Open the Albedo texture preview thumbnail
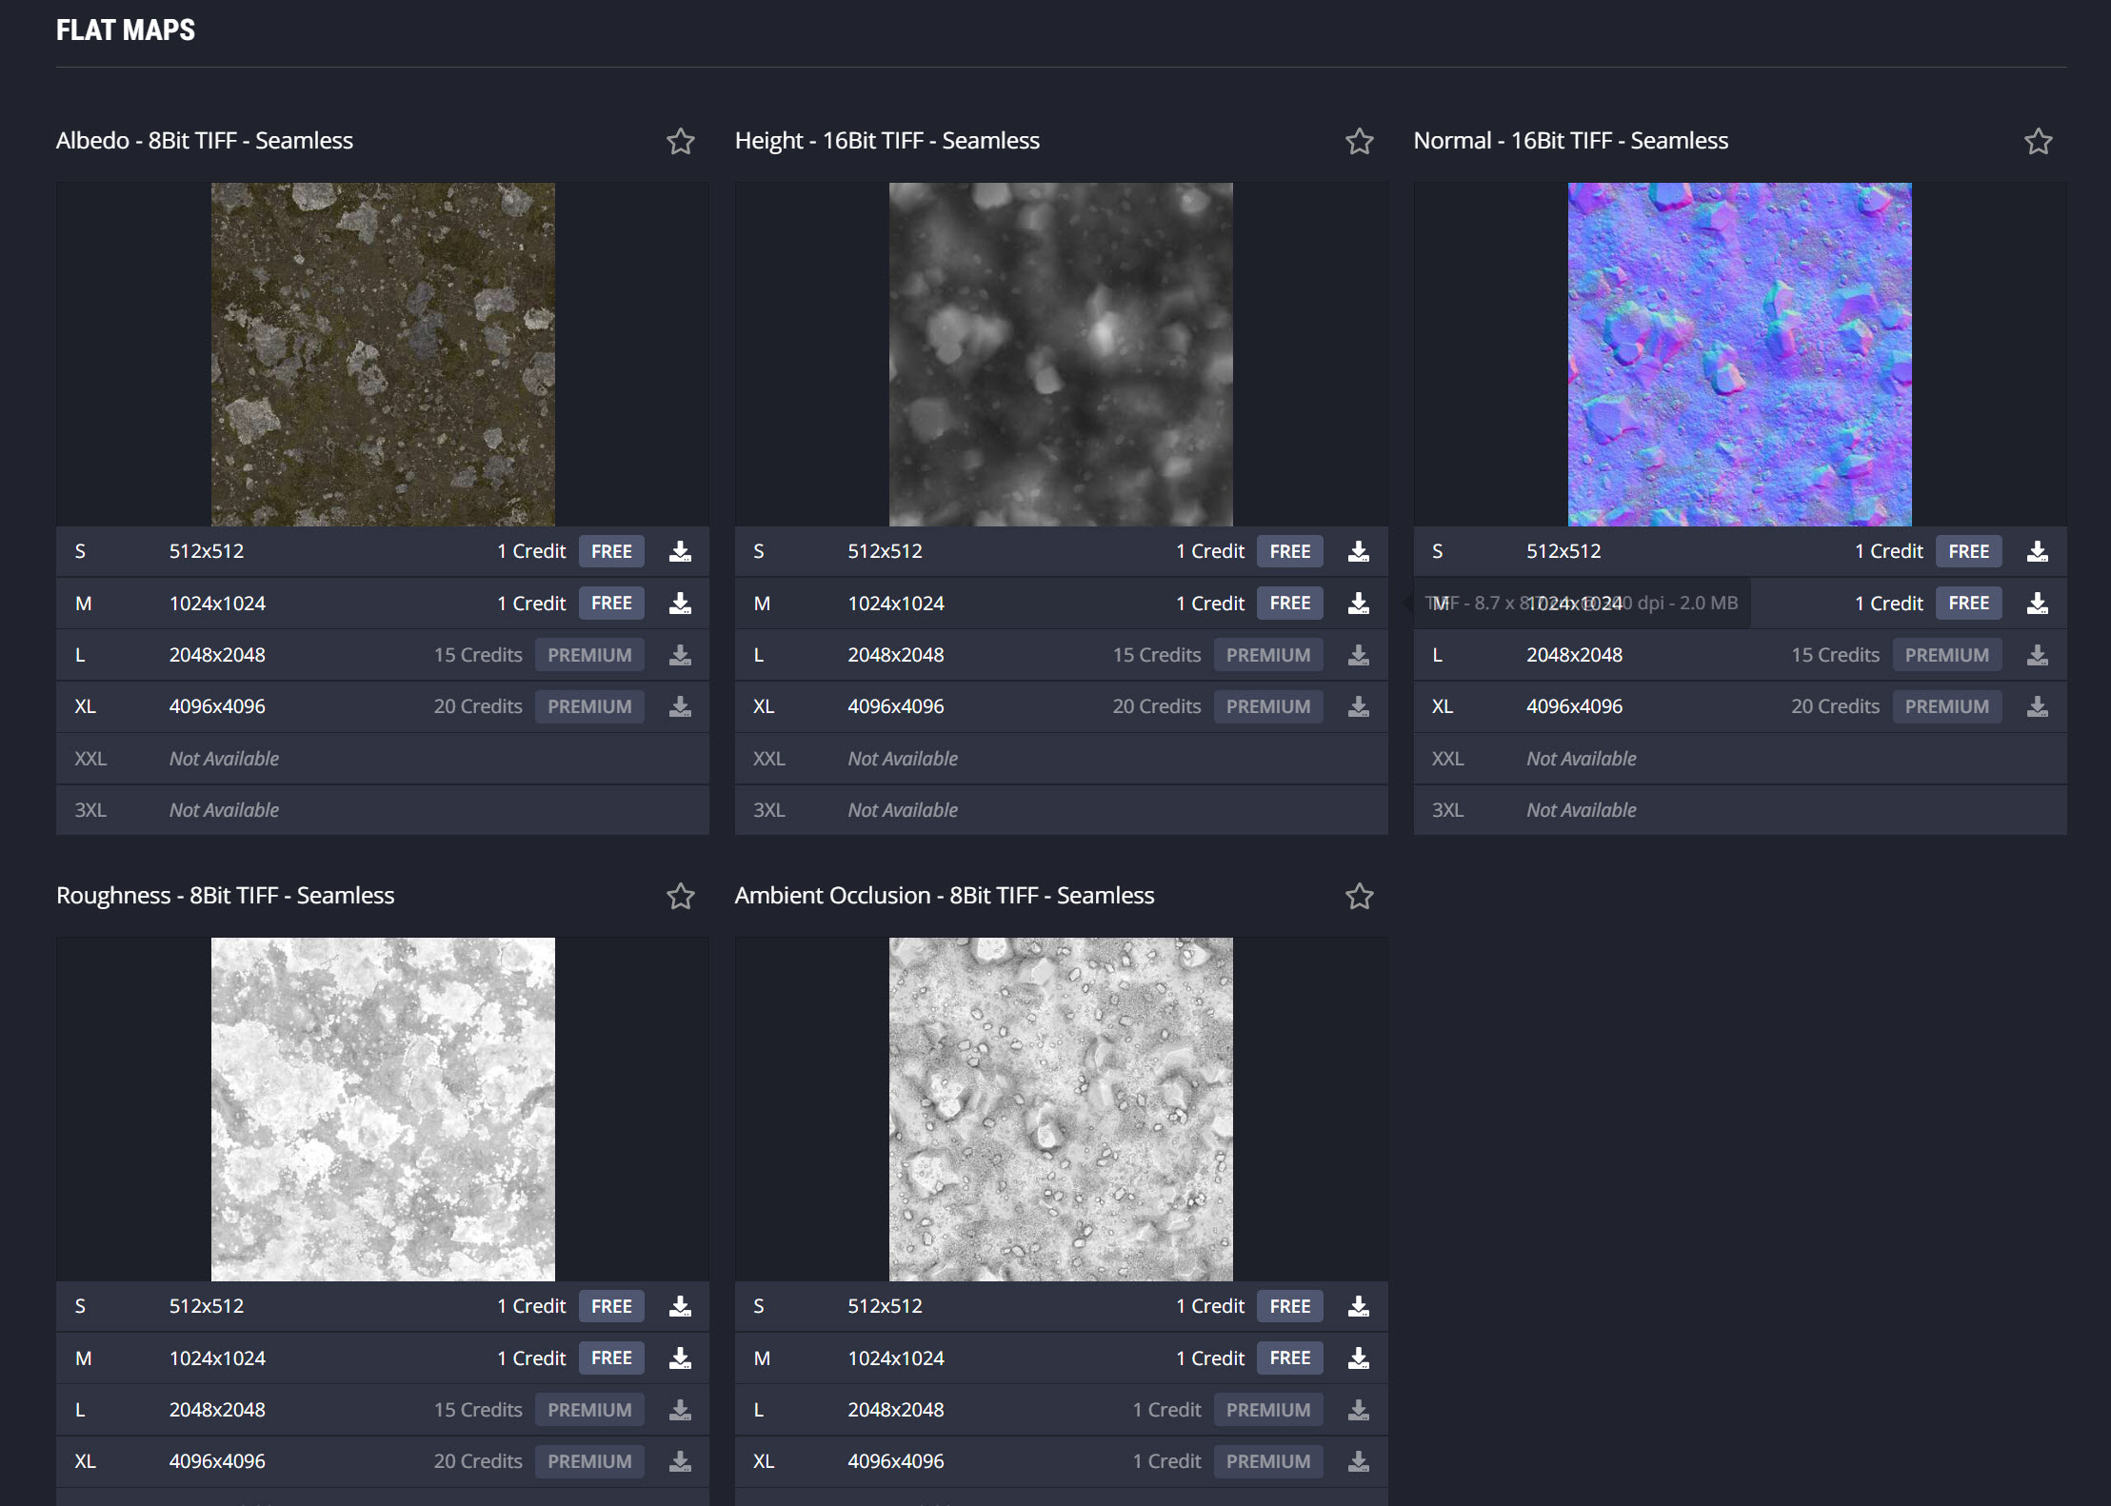This screenshot has height=1506, width=2111. click(383, 354)
